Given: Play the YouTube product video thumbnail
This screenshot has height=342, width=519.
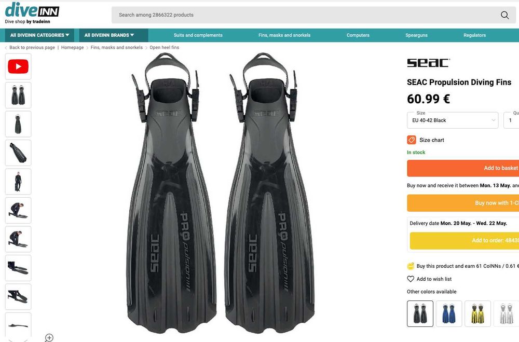Looking at the screenshot, I should coord(18,66).
